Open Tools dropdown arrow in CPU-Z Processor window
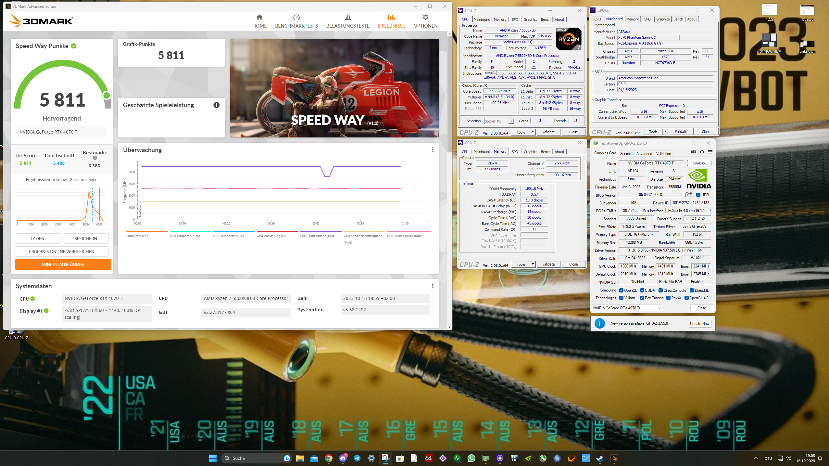The height and width of the screenshot is (466, 829). coord(533,132)
